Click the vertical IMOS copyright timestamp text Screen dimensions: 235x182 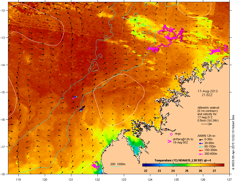pos(233,142)
